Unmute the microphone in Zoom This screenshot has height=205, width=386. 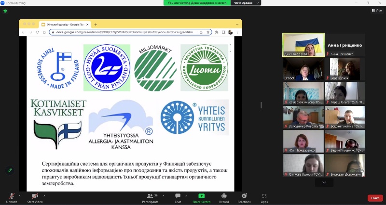click(x=11, y=198)
